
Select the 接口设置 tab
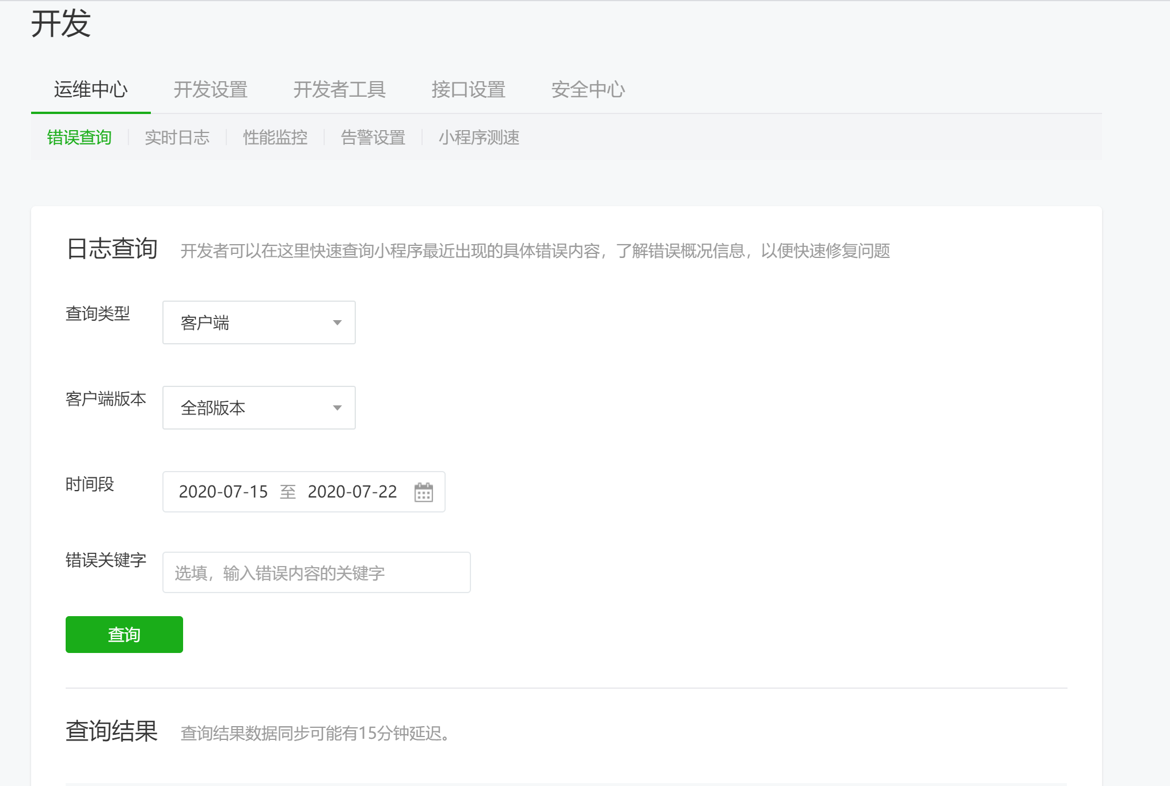(x=468, y=90)
